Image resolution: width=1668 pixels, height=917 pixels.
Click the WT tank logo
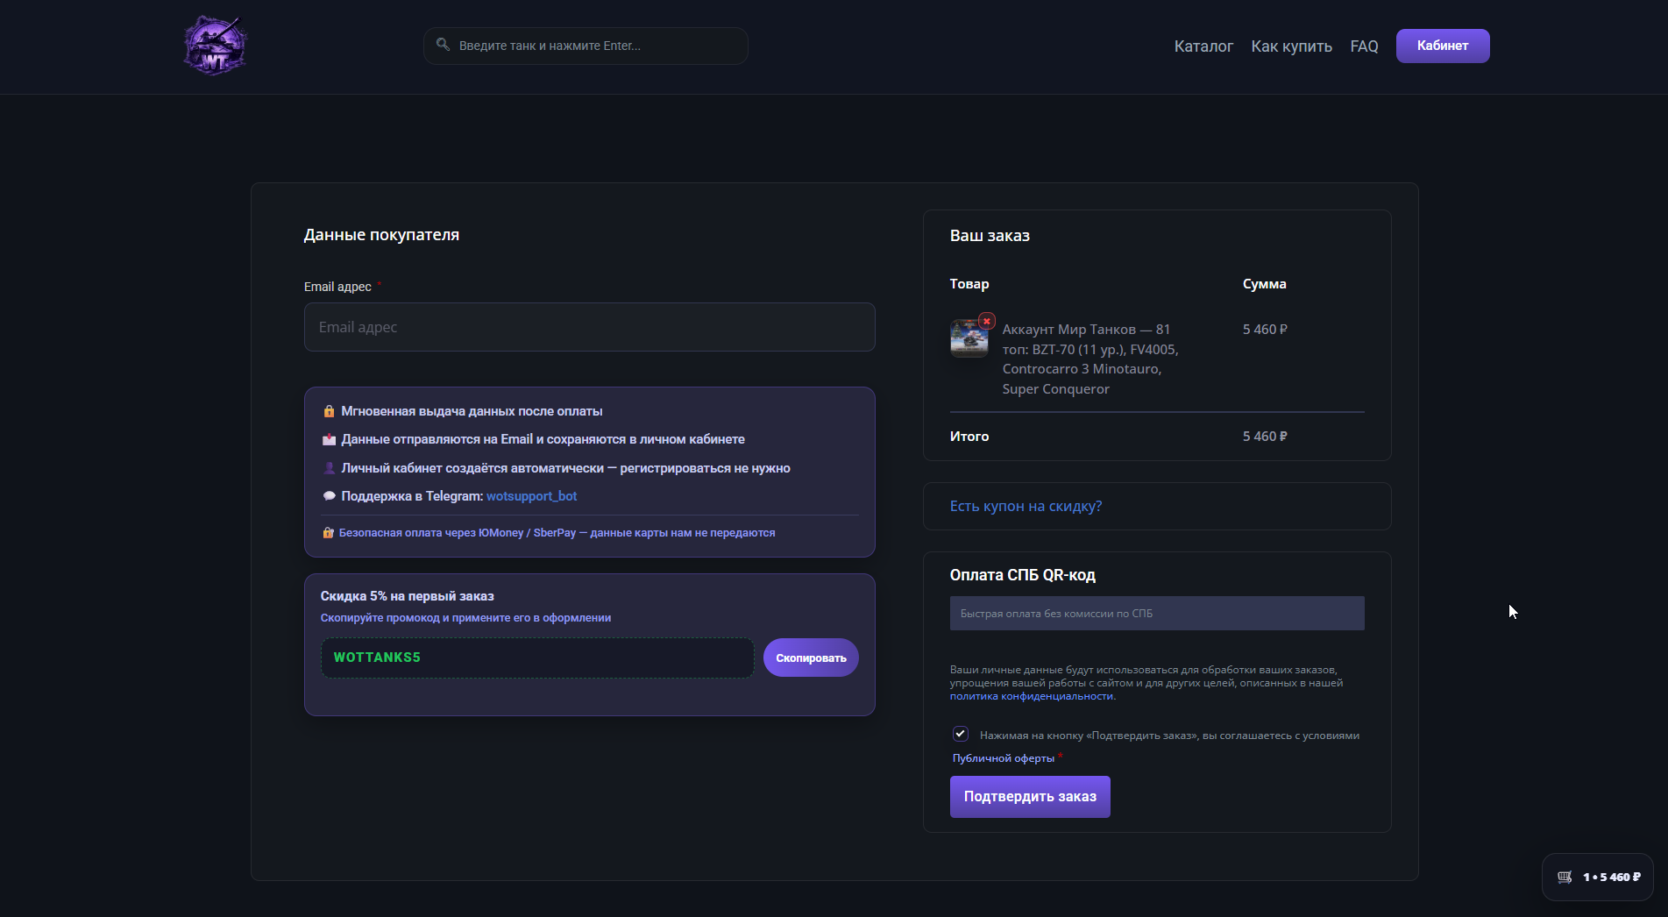point(215,46)
